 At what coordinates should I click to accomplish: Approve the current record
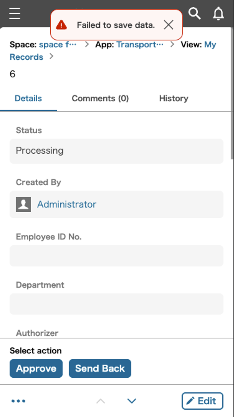36,368
